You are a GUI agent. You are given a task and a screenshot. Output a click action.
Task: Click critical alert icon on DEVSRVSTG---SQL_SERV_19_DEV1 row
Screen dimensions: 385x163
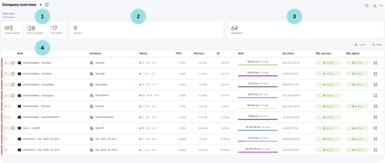click(x=6, y=139)
